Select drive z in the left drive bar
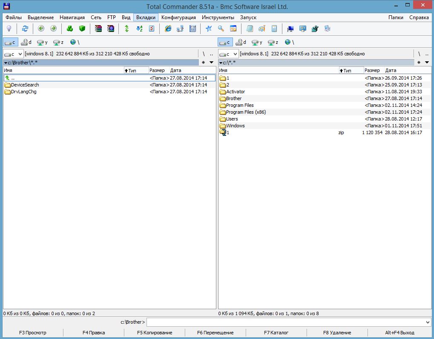The height and width of the screenshot is (339, 434). 58,42
